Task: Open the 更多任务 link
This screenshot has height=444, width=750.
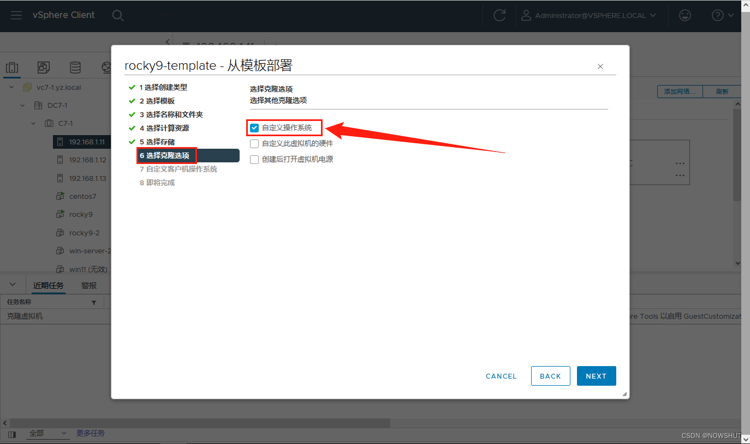Action: [91, 434]
